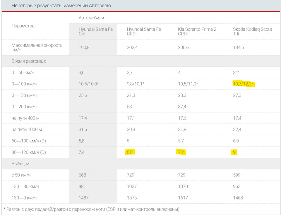
Task: Click the '0—150 км/ч' row label
Action: coord(24,95)
